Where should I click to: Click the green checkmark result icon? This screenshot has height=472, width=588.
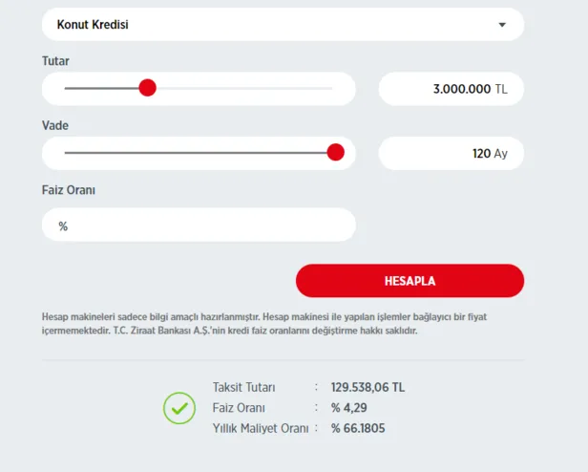[x=178, y=408]
